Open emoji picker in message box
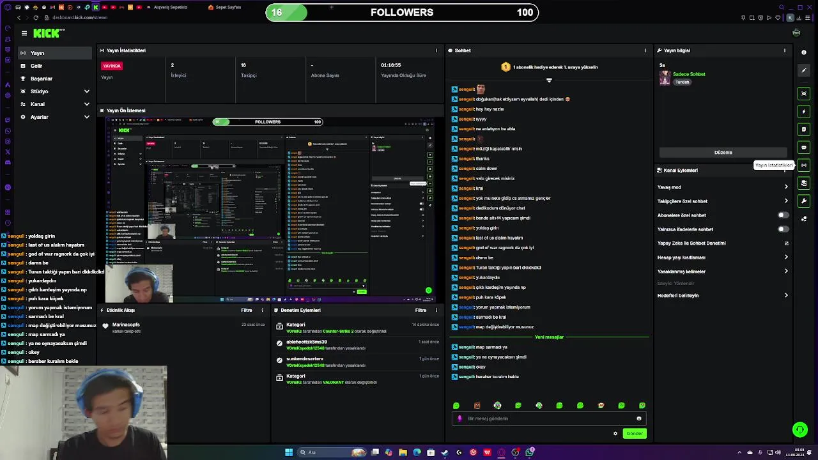Viewport: 818px width, 460px height. (638, 419)
